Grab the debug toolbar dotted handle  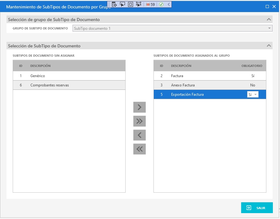[x=109, y=4]
